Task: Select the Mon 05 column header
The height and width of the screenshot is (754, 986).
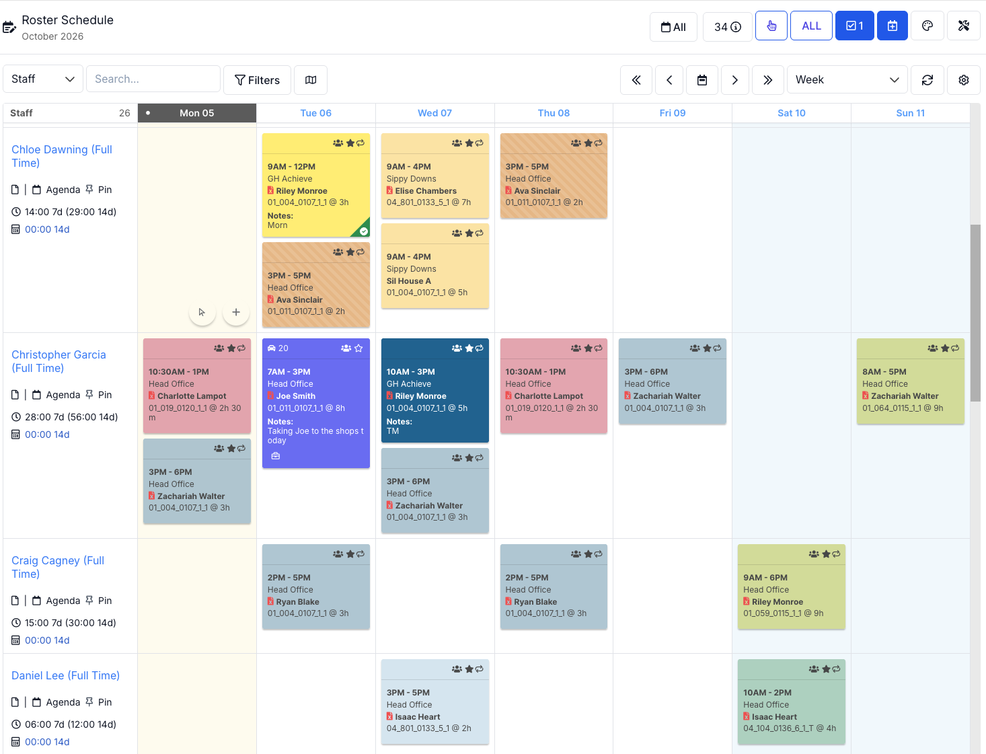Action: tap(197, 113)
